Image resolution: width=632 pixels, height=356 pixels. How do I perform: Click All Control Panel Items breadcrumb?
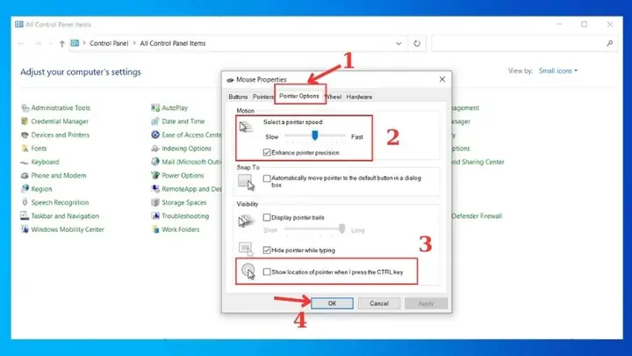click(x=173, y=43)
